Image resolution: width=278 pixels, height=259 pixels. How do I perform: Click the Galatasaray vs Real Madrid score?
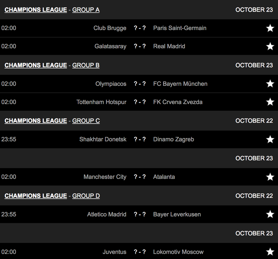[140, 46]
